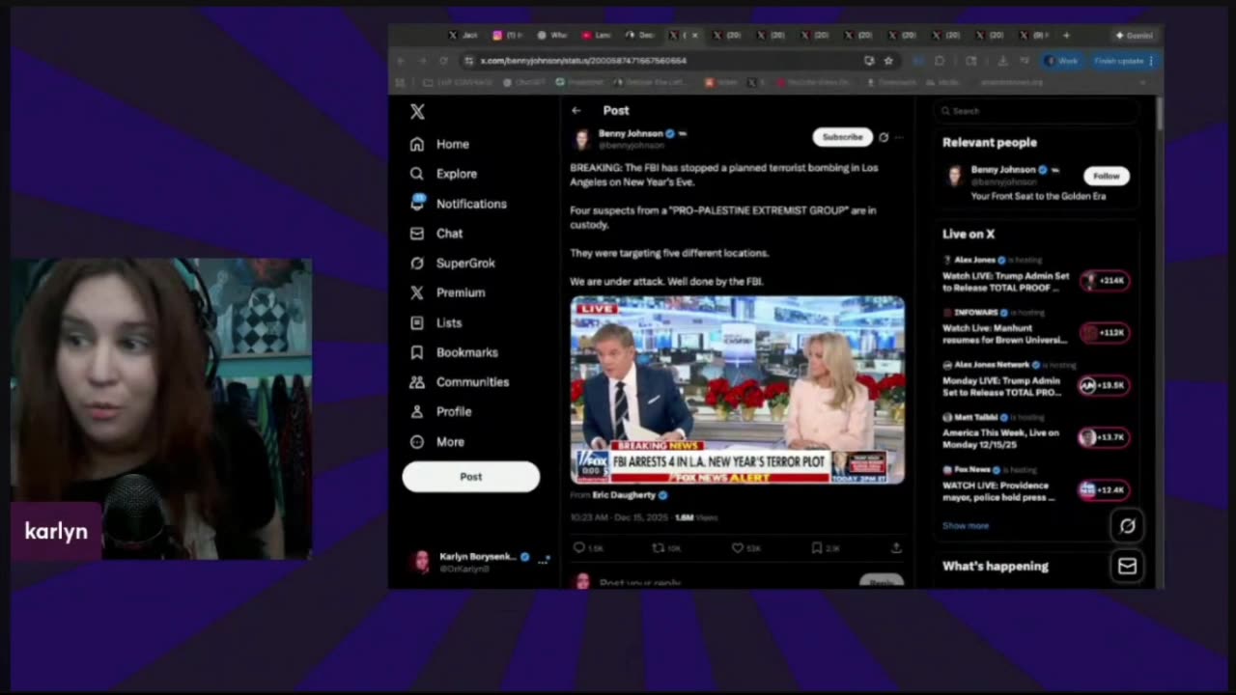Click the reply comment icon

(x=579, y=547)
